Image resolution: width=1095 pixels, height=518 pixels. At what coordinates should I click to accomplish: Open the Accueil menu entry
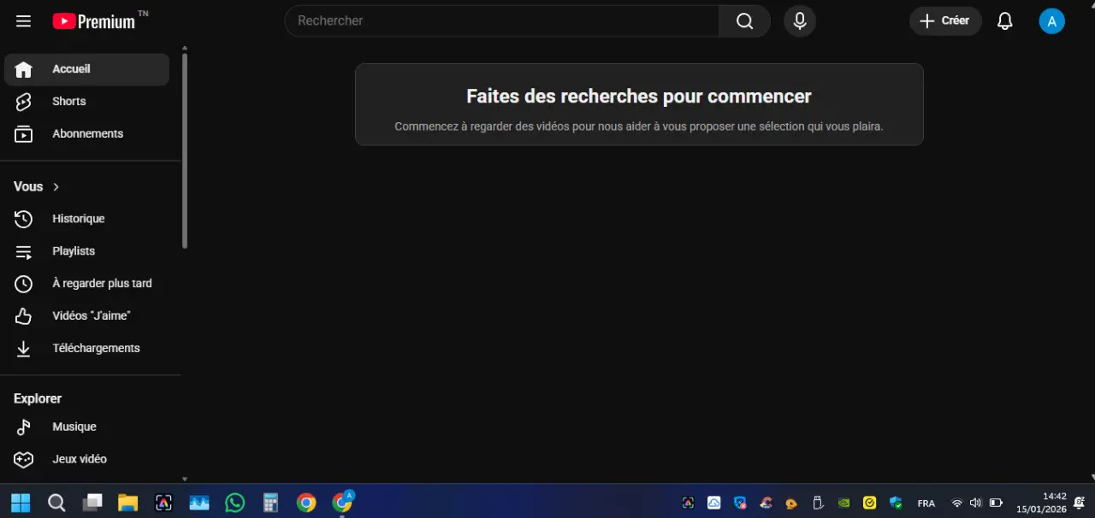coord(86,69)
